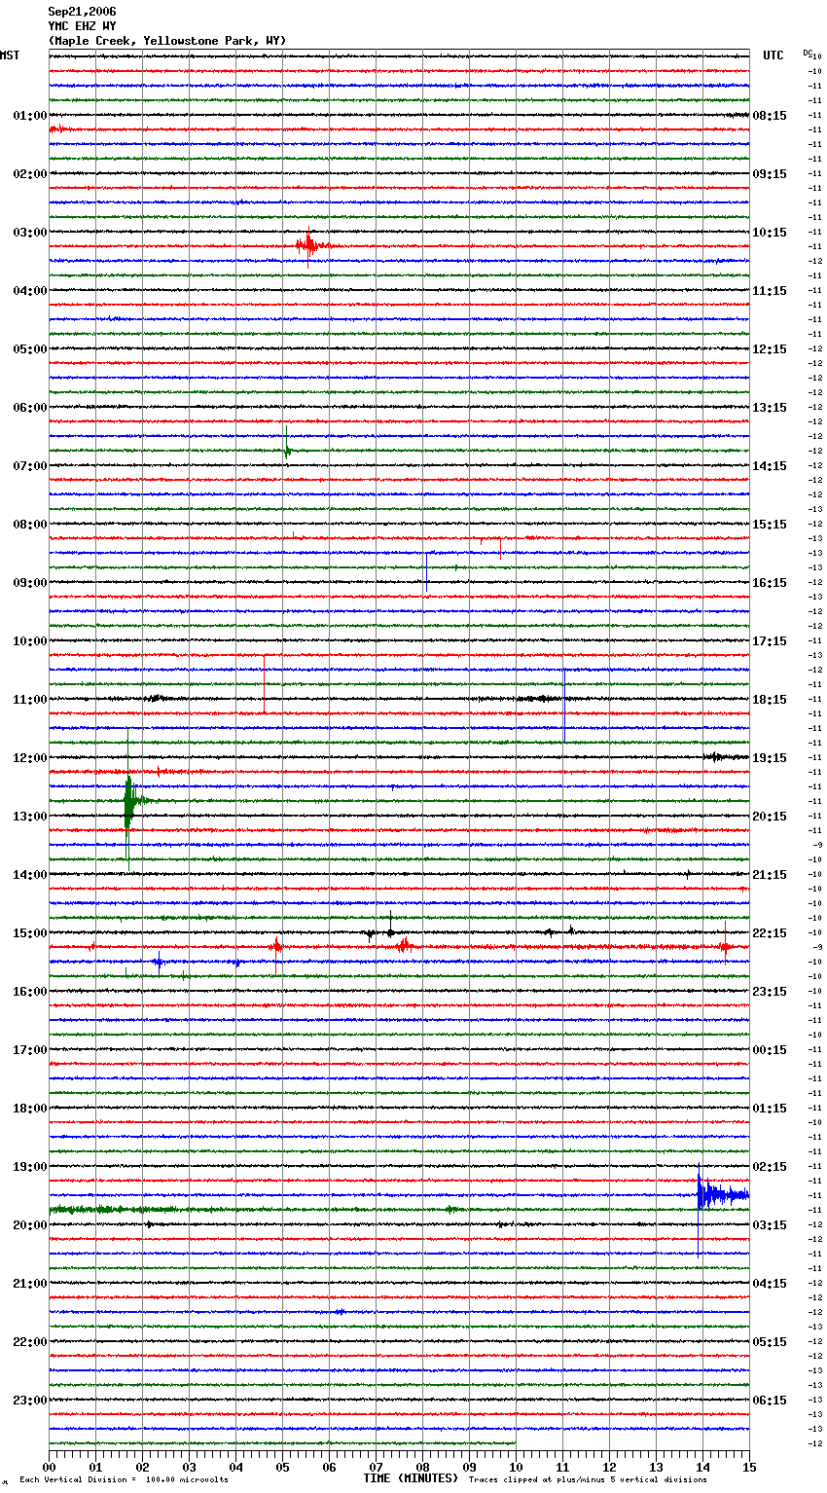This screenshot has width=827, height=1493.
Task: Click minute tick label 10 on bottom axis
Action: [516, 1467]
